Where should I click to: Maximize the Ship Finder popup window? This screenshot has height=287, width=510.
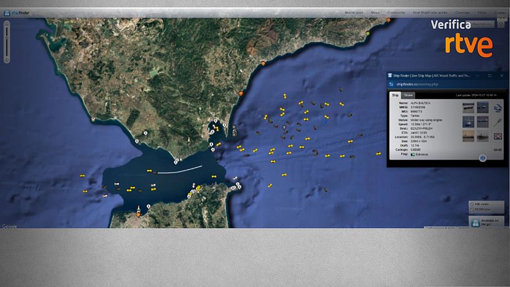click(490, 75)
